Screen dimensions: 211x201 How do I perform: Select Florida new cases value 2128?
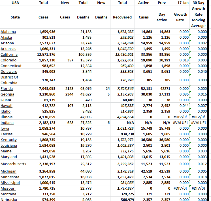(69, 88)
